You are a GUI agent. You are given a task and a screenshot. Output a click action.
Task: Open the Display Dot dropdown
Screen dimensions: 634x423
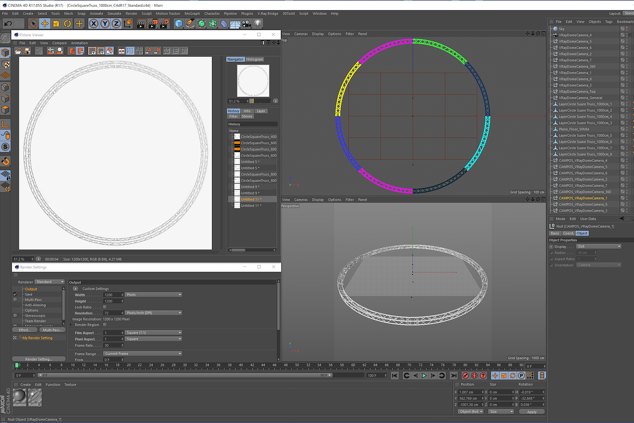(x=599, y=246)
